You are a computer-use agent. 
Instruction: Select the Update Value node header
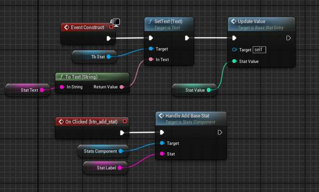262,24
